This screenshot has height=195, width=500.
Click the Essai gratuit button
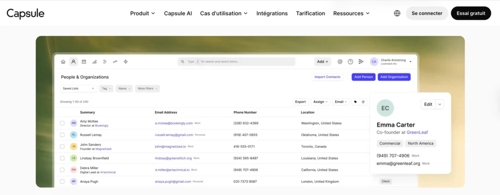pos(471,13)
